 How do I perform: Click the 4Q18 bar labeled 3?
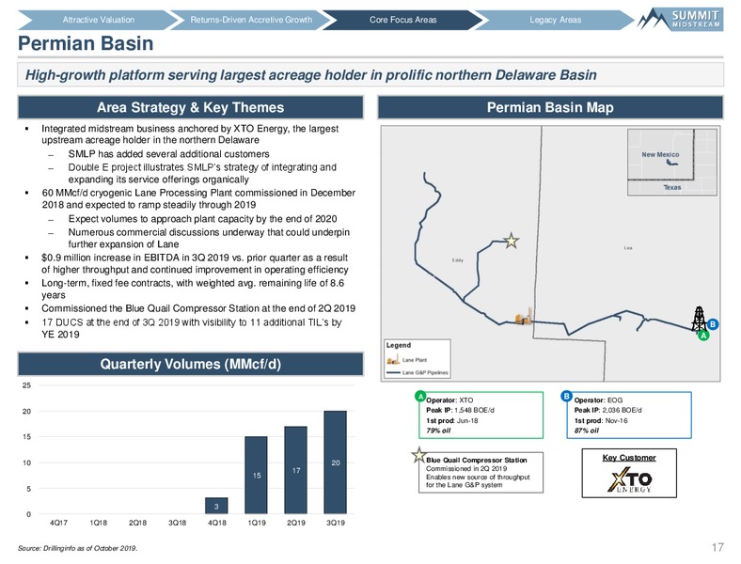216,506
